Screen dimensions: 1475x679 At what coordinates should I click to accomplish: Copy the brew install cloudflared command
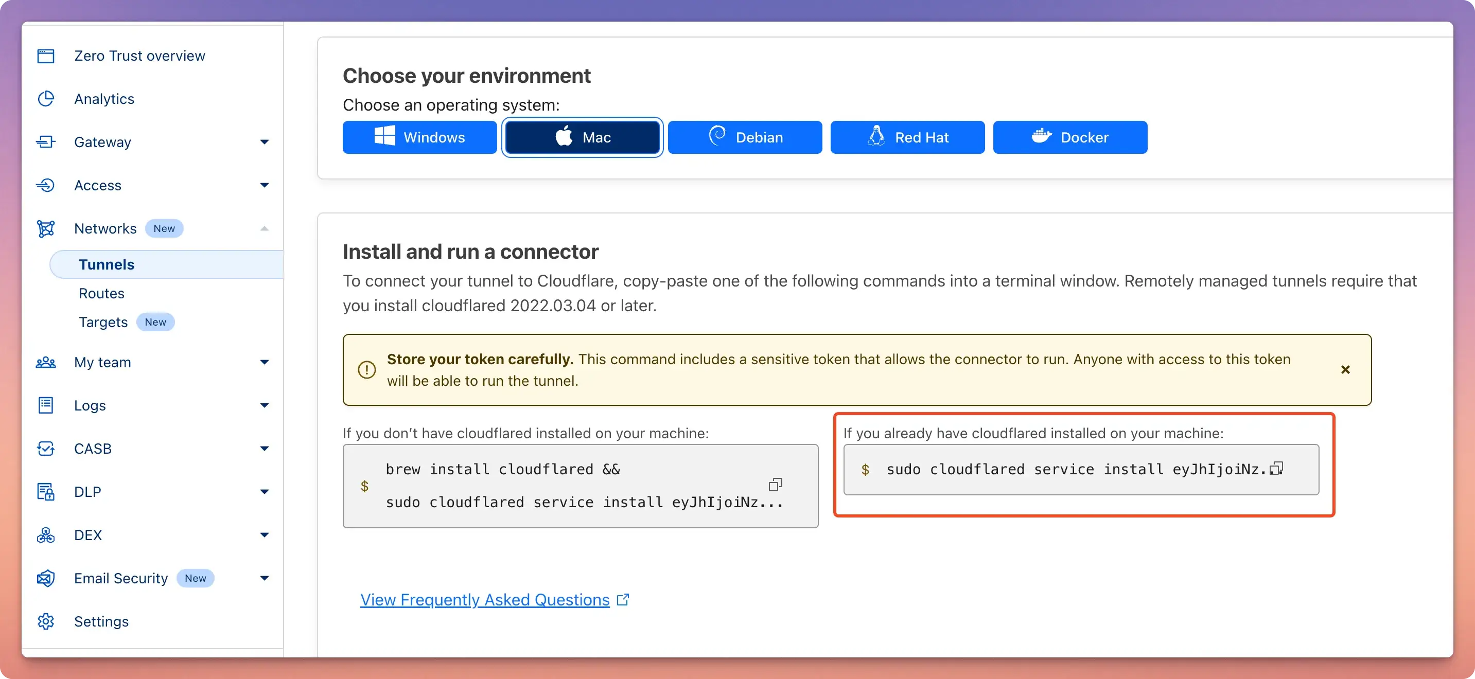775,485
